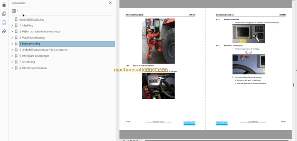Expand 2 Miljö- och säkerhetsanvisningar bookmark
Image resolution: width=297 pixels, height=141 pixels.
[x=12, y=31]
